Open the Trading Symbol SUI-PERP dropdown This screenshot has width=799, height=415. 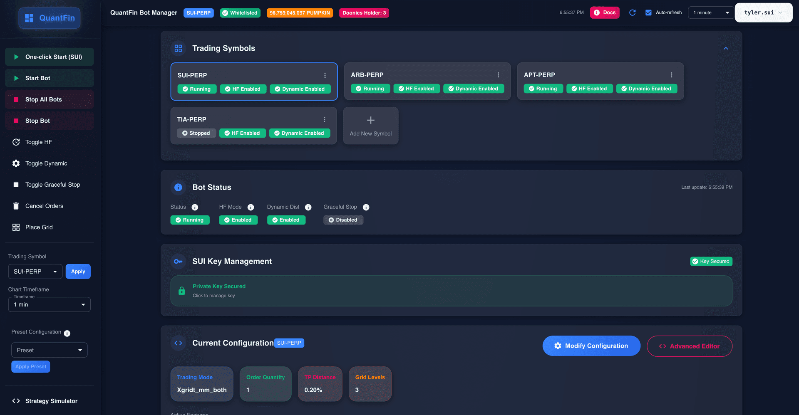35,272
